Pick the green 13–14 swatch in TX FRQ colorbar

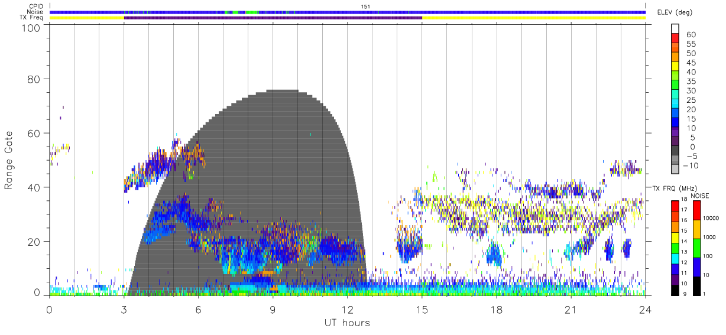click(x=674, y=248)
